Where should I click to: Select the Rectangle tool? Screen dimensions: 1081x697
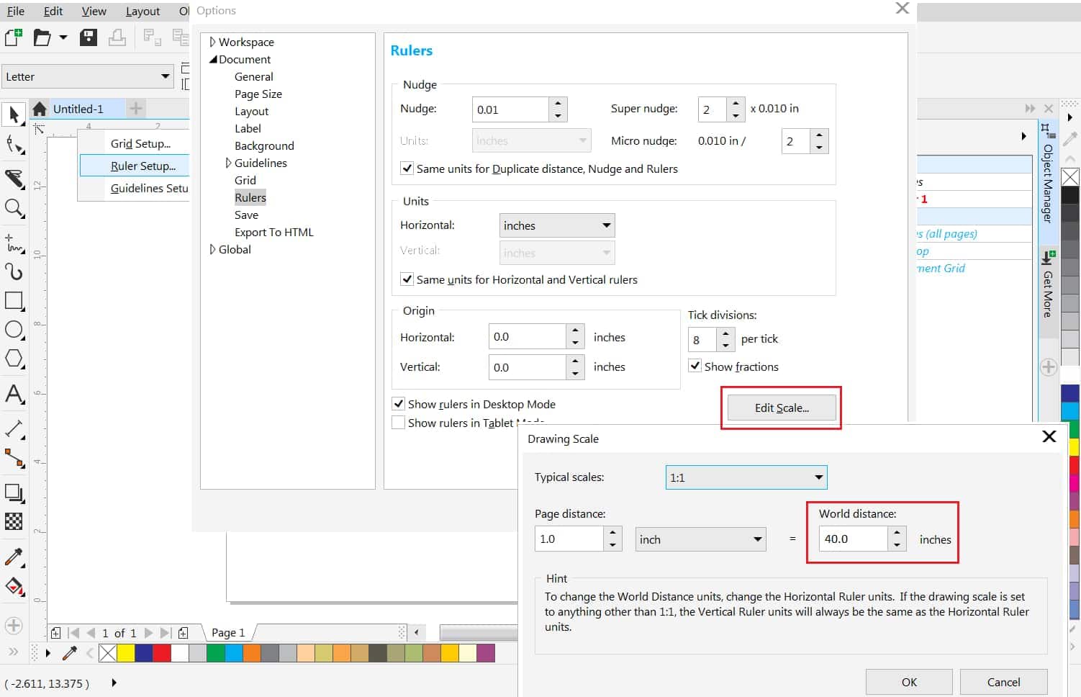click(14, 300)
